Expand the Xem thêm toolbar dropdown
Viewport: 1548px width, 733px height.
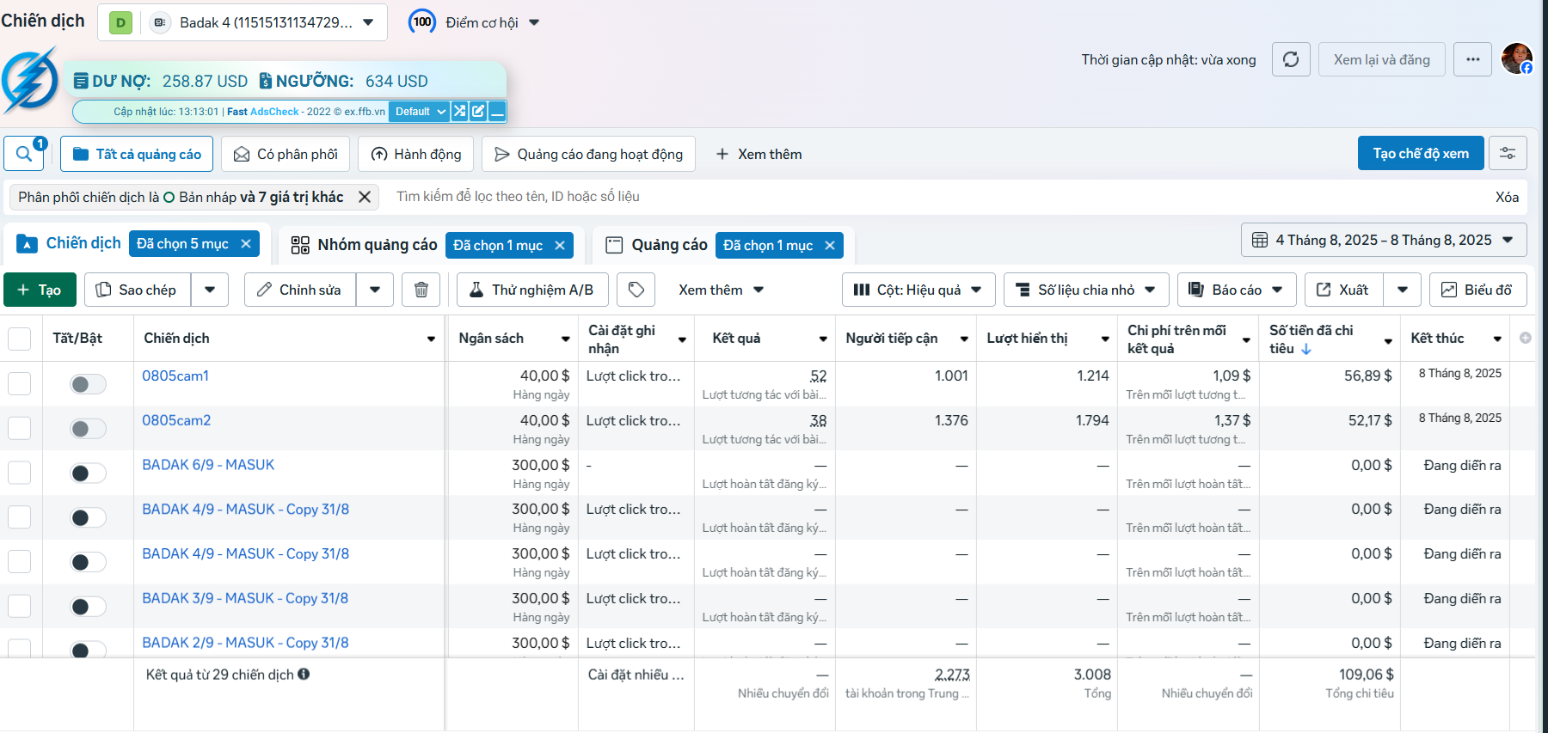click(721, 290)
